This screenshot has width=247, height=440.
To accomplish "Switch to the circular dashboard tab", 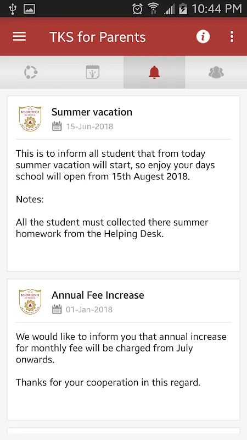I will tap(31, 73).
